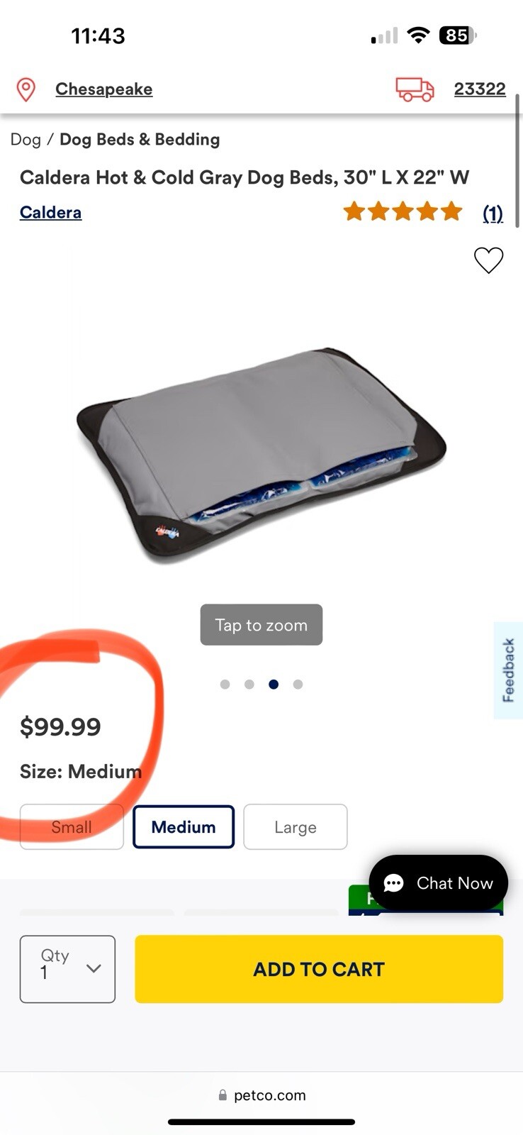Tap the chevron arrow in Qty selector
The height and width of the screenshot is (1135, 523).
[94, 968]
